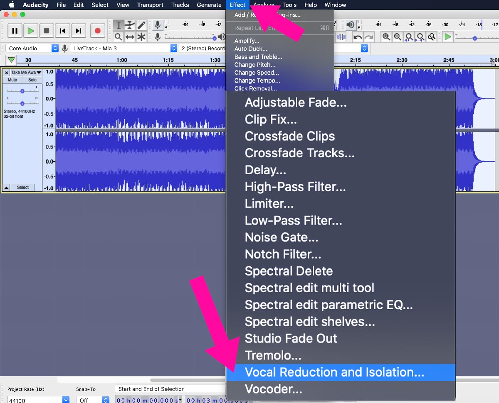Collapse the track with the up-arrow button

[6, 188]
